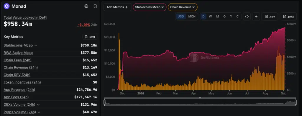Select the daily D interval
This screenshot has height=116, width=302.
(203, 16)
